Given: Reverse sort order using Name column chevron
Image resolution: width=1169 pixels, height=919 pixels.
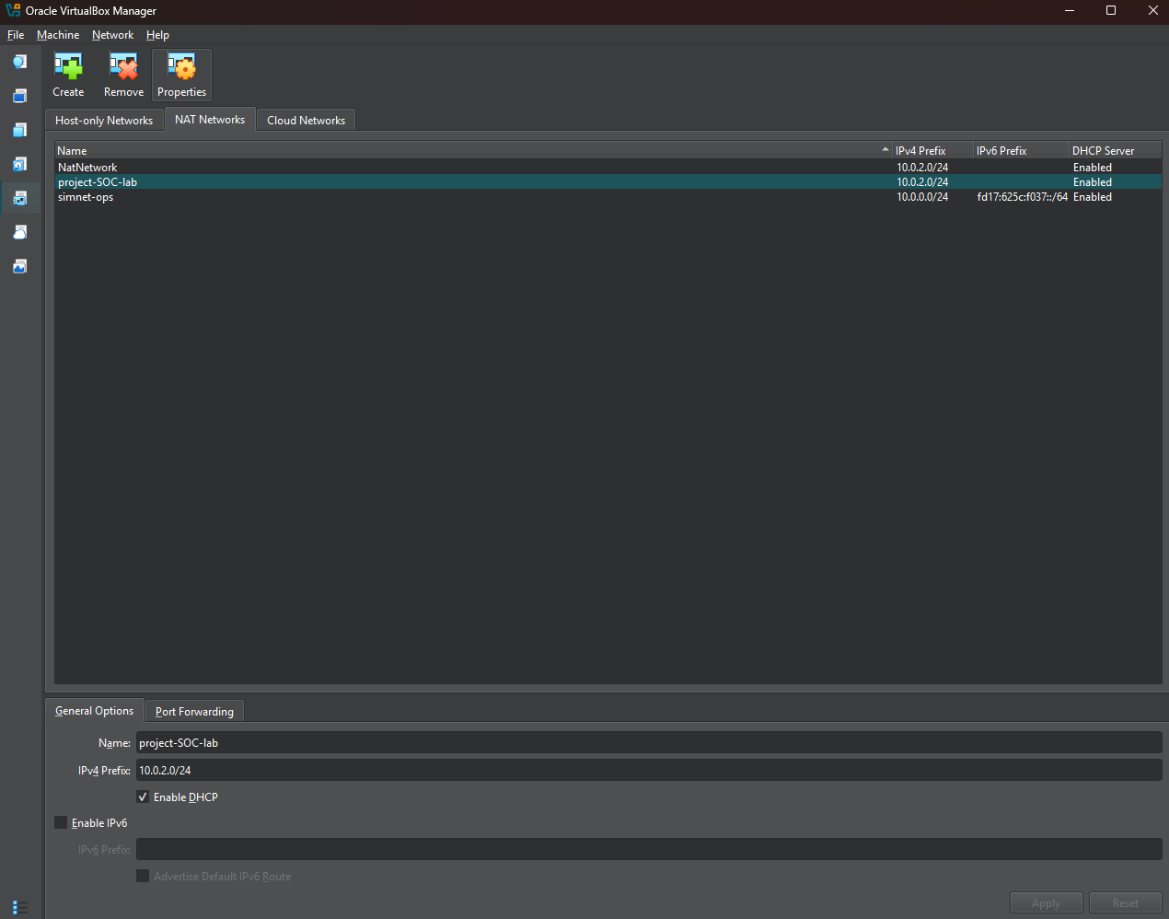Looking at the screenshot, I should tap(884, 149).
